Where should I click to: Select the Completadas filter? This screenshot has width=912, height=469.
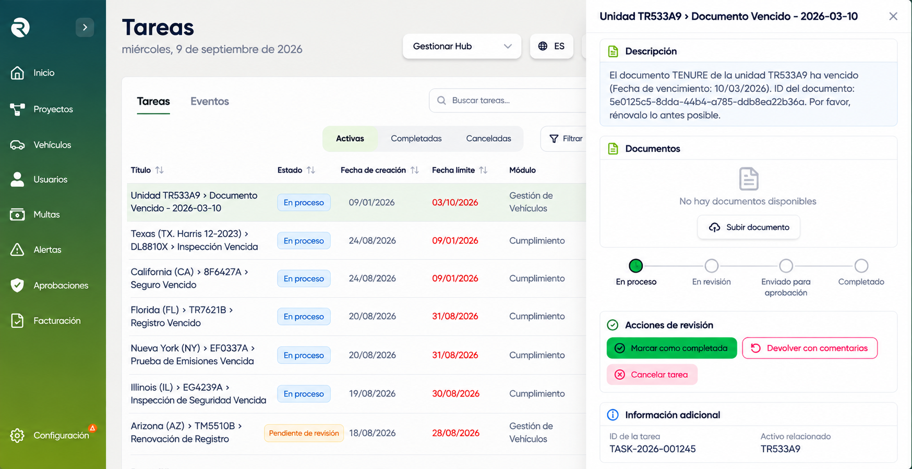pos(416,139)
